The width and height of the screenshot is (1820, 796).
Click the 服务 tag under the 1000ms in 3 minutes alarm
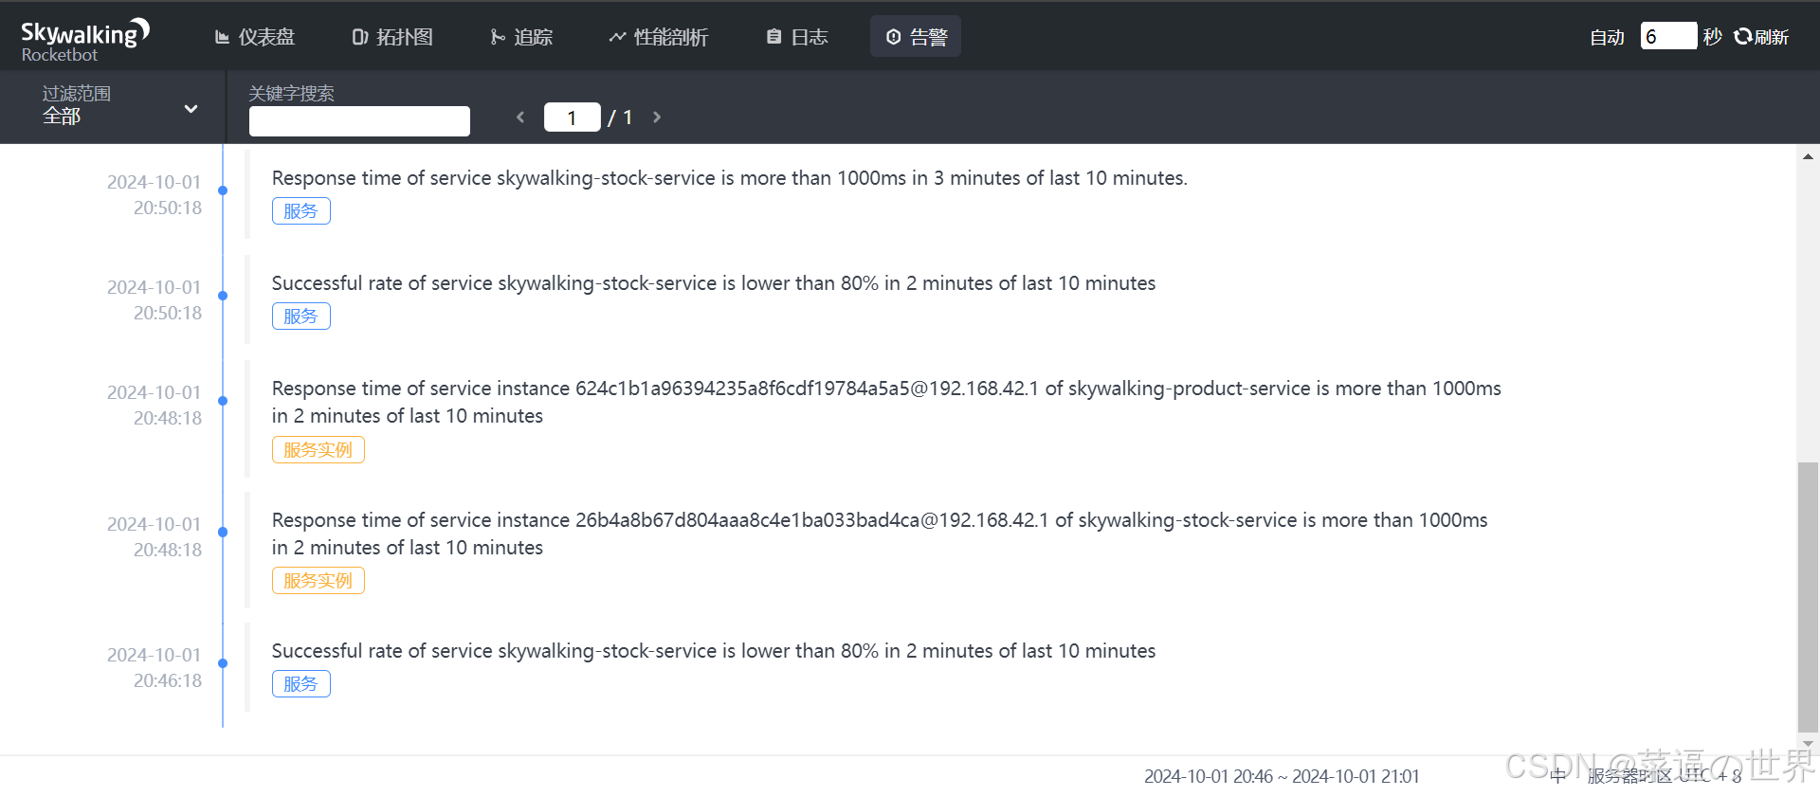click(301, 210)
